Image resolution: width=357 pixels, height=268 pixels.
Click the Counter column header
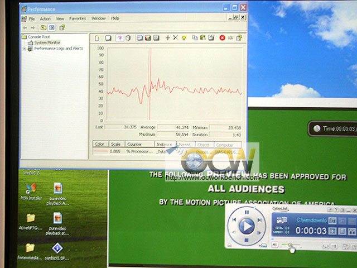[139, 144]
